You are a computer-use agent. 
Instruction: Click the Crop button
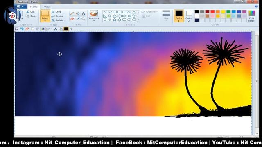tap(56, 12)
